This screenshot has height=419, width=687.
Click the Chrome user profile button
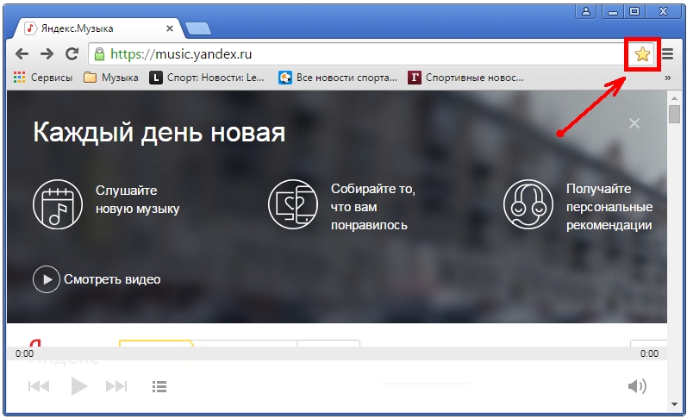pos(586,11)
